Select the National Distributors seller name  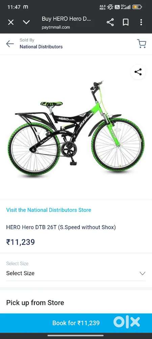click(41, 47)
